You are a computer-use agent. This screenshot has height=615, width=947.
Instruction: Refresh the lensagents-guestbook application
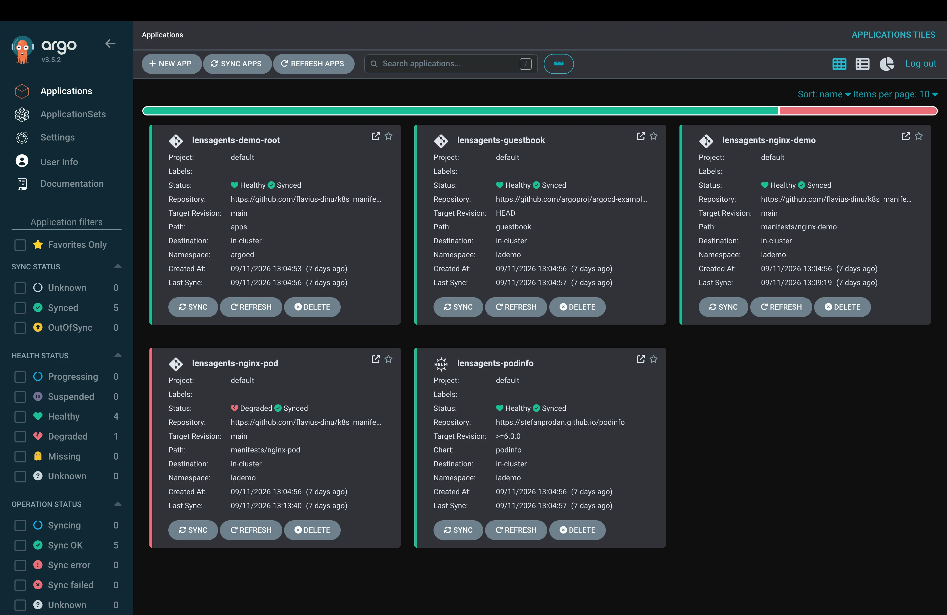pyautogui.click(x=516, y=307)
